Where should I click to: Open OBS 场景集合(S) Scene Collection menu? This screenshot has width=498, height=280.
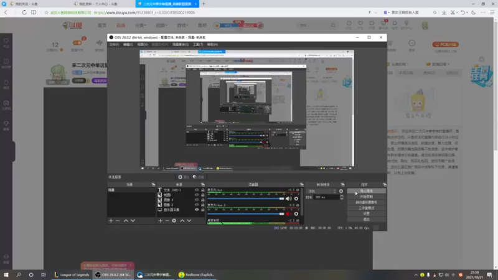tap(181, 44)
